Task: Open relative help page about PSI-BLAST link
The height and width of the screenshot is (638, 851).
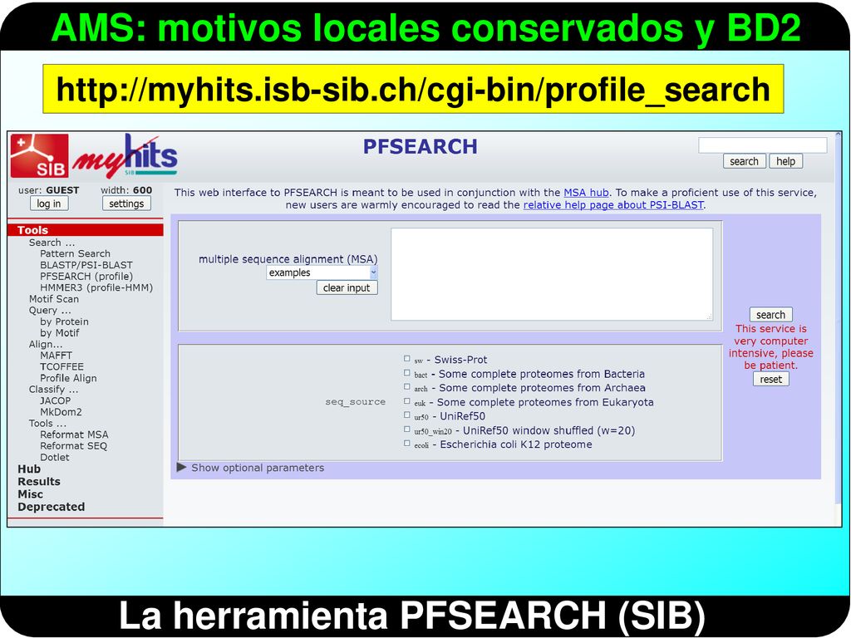Action: click(613, 205)
